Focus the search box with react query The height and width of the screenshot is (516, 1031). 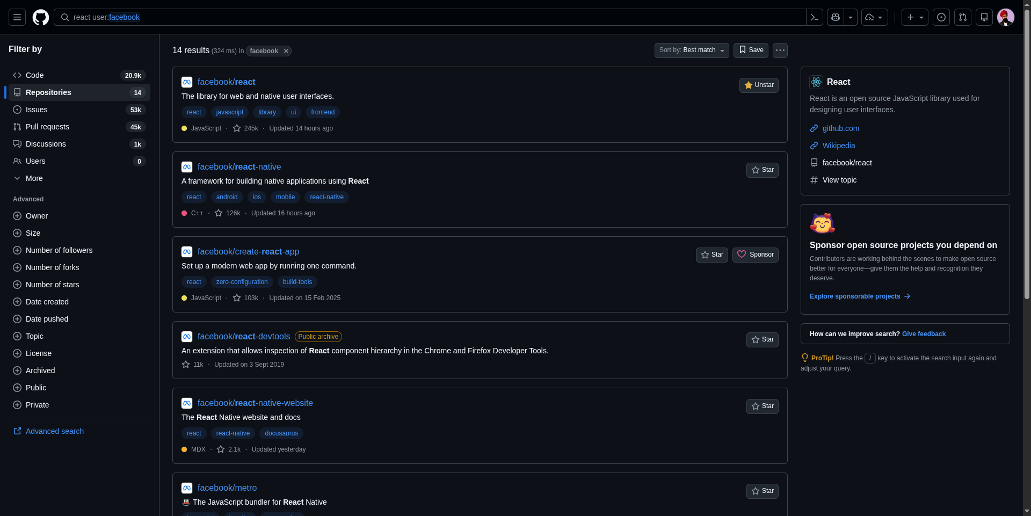coord(430,17)
